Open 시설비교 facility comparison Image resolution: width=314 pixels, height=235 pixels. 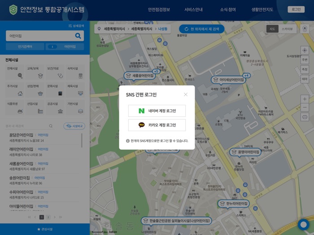[74, 126]
